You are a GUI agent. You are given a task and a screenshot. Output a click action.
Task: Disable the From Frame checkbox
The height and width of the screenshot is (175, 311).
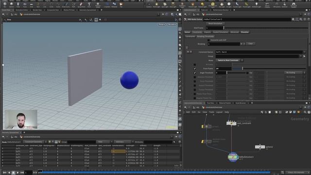(195, 69)
